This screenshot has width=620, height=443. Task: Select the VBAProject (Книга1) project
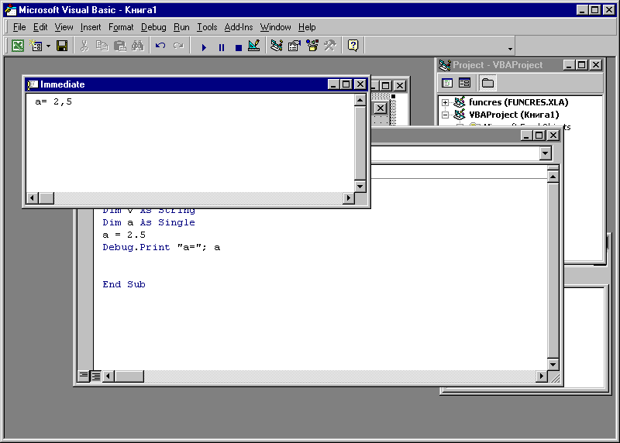[x=514, y=115]
